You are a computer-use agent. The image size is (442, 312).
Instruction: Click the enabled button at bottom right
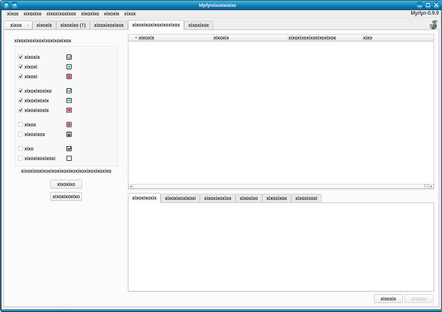point(389,299)
